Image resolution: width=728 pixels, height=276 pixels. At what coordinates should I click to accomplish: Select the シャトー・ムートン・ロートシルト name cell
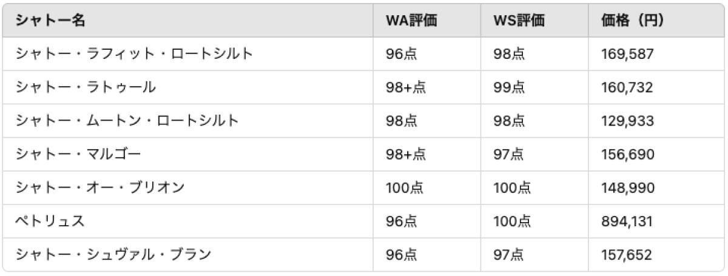(x=126, y=121)
